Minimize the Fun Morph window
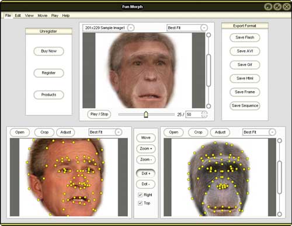 268,7
